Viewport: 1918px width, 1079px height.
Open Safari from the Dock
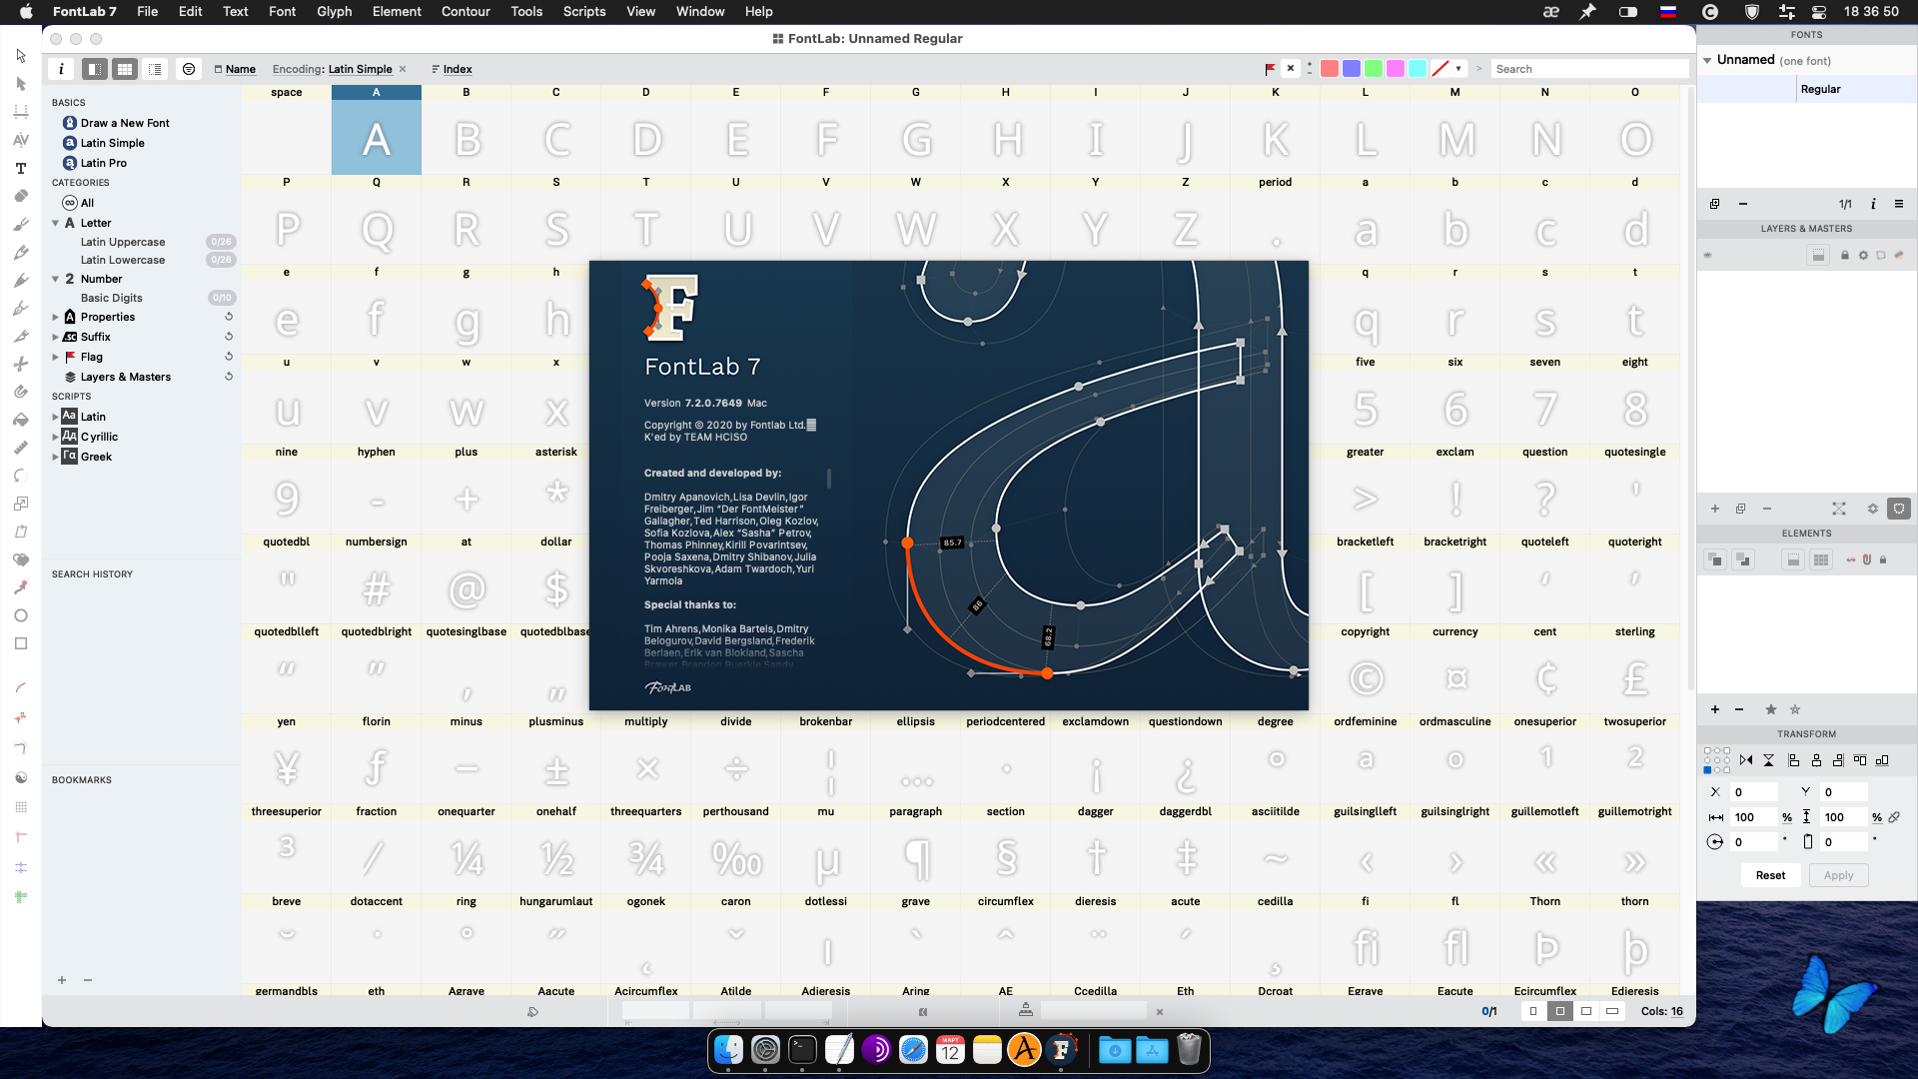[913, 1050]
